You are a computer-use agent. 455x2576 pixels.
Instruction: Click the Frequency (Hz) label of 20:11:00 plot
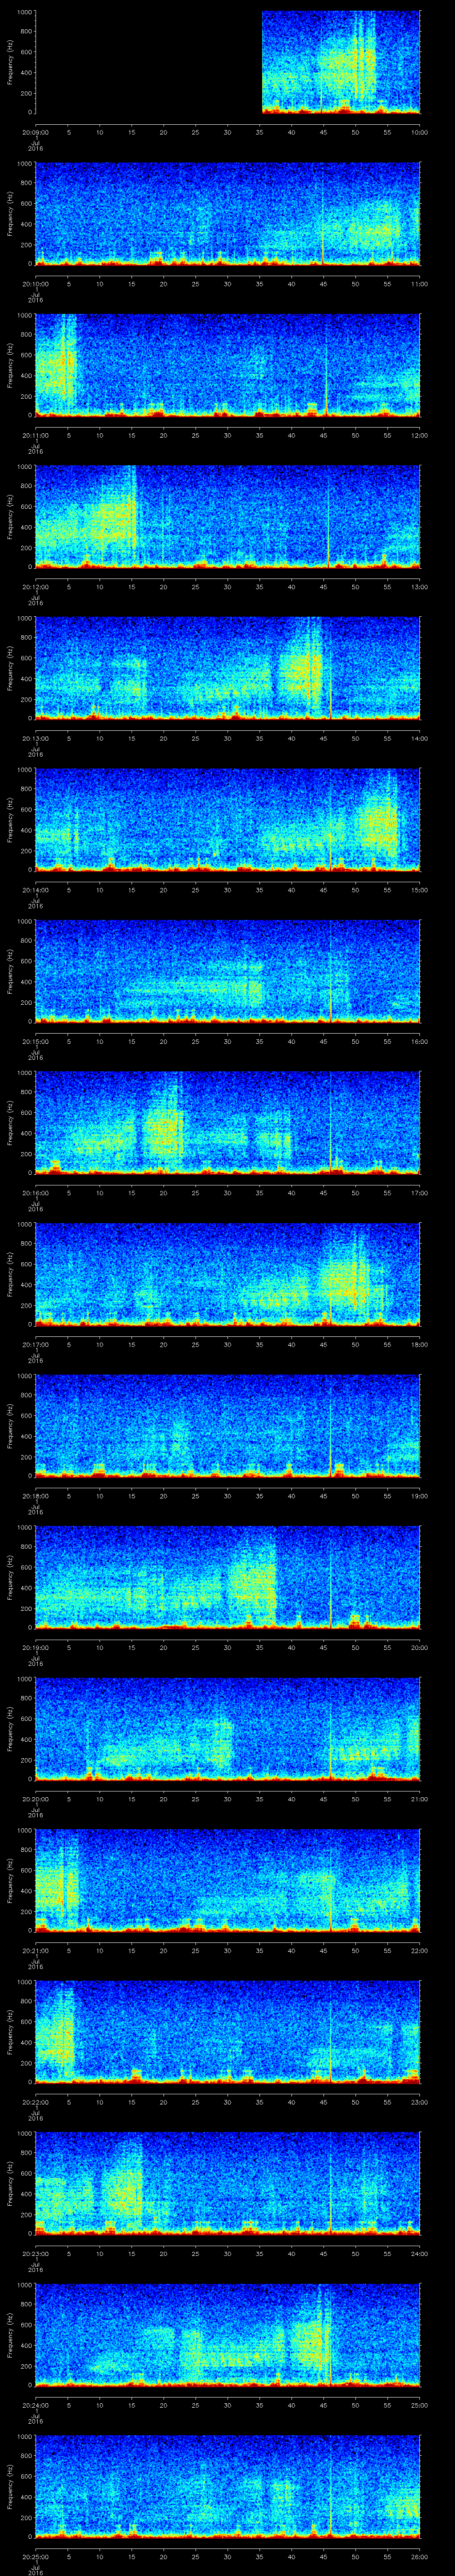10,365
